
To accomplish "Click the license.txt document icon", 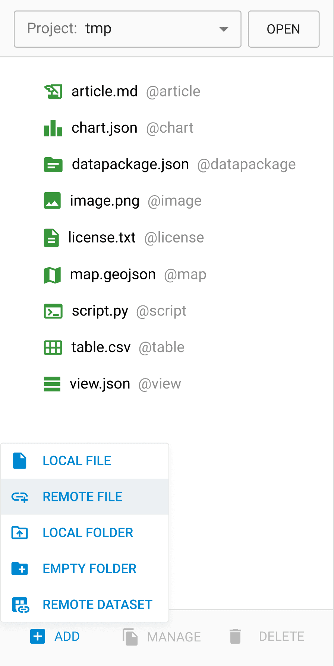I will (51, 238).
